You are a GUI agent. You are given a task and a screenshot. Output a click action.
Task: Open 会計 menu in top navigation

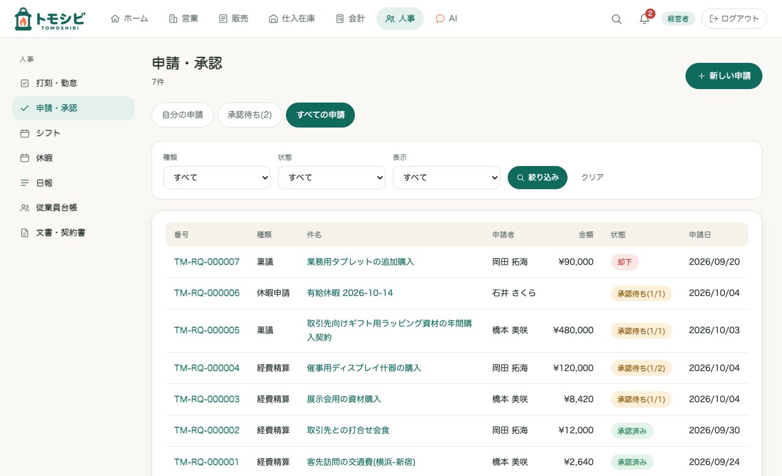click(x=350, y=19)
